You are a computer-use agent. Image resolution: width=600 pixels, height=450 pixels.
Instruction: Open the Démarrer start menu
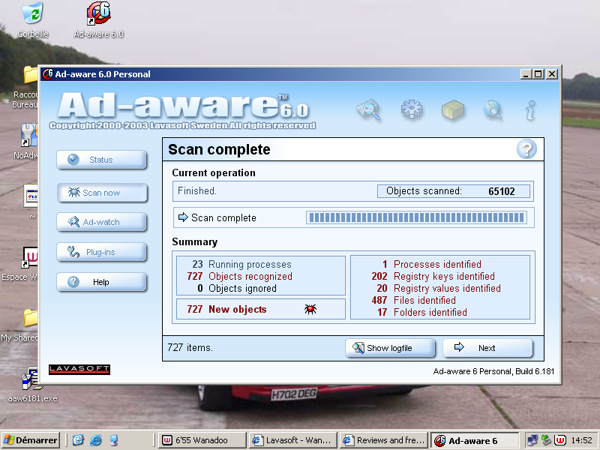pyautogui.click(x=31, y=440)
